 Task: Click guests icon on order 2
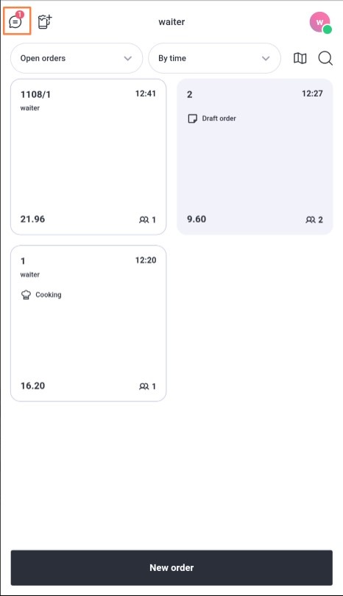311,220
